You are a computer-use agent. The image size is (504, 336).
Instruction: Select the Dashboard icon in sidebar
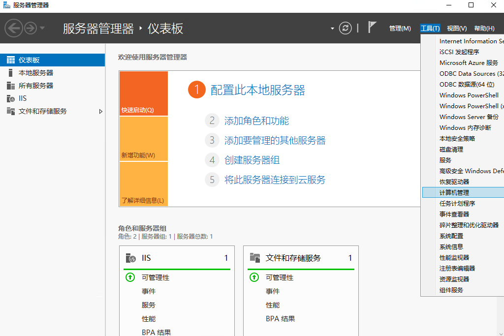[x=11, y=60]
